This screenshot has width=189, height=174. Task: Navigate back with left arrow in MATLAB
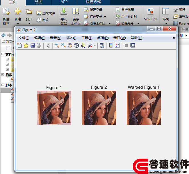[x=3, y=35]
